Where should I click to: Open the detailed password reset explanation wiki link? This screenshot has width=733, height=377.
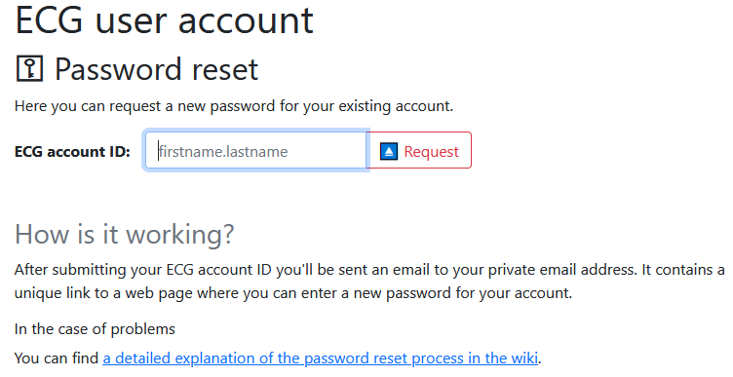pos(321,358)
